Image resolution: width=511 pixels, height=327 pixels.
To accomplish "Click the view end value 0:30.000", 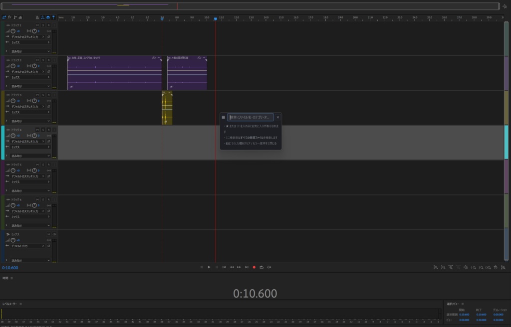I will (x=482, y=320).
